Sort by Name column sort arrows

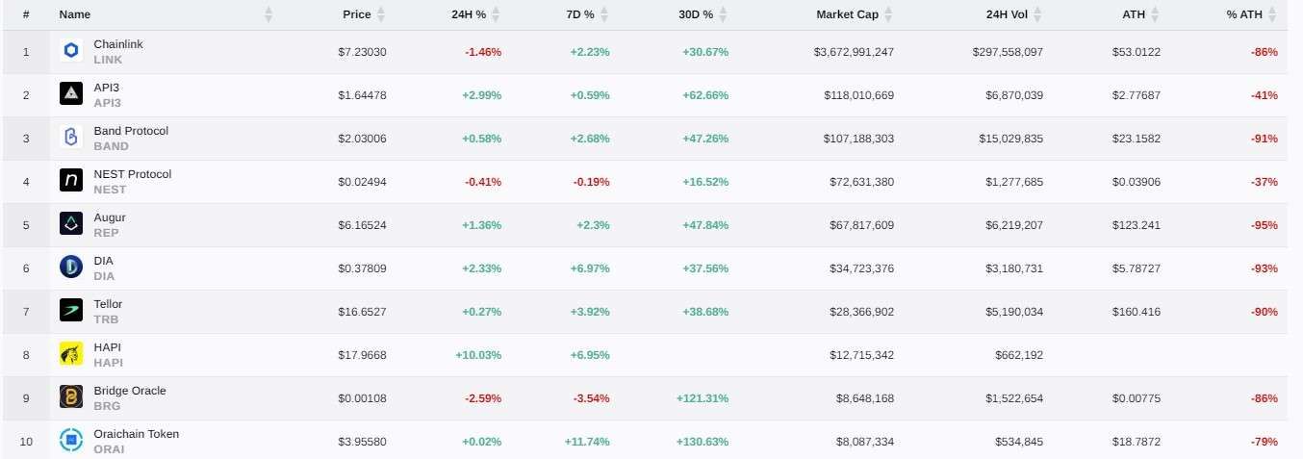click(268, 14)
